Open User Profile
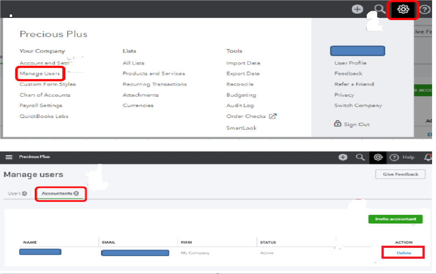The image size is (436, 274). tap(350, 63)
